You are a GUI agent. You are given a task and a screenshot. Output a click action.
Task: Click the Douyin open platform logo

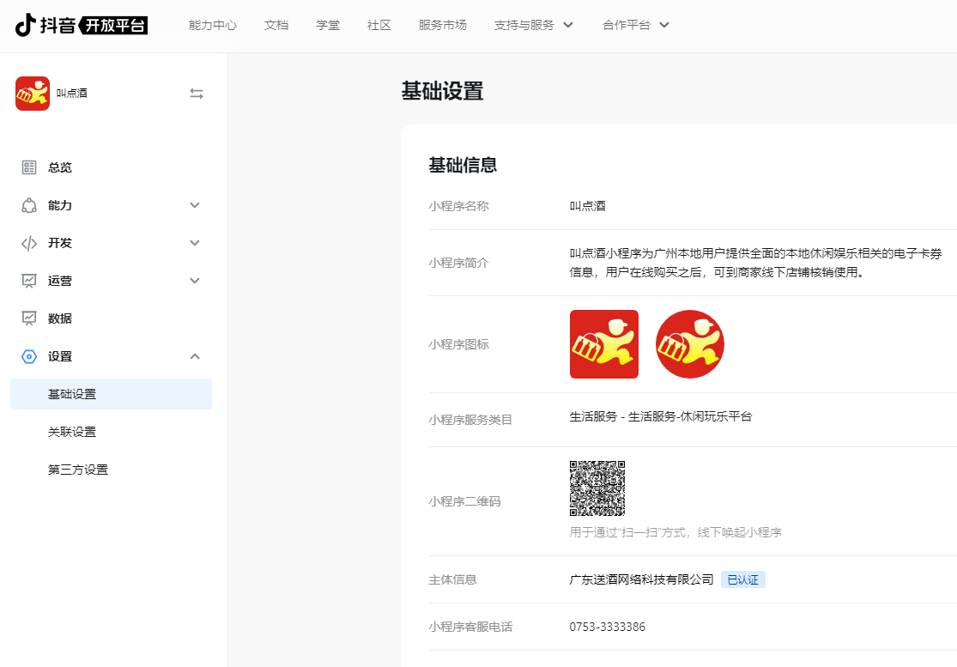(82, 25)
